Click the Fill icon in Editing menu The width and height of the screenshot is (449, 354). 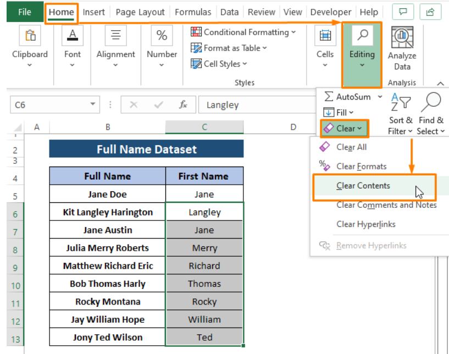[329, 112]
